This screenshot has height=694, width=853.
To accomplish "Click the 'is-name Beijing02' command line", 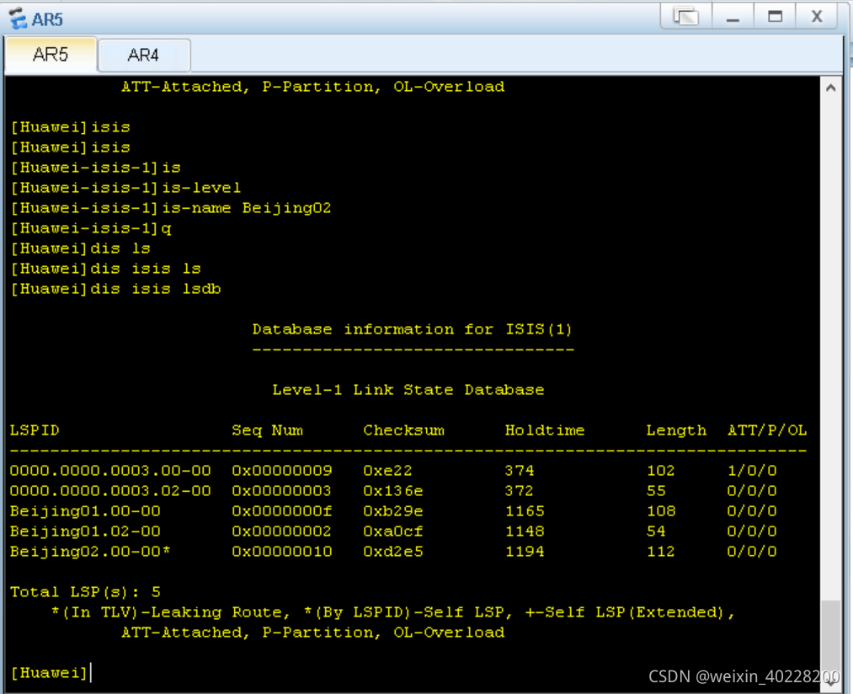I will 171,208.
